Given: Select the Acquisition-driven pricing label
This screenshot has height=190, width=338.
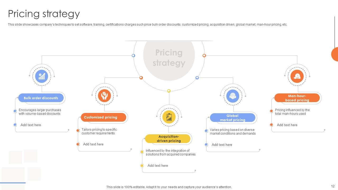Looking at the screenshot, I should [x=168, y=139].
